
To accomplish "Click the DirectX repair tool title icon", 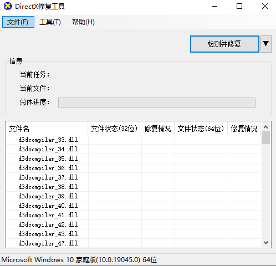I will pos(8,6).
